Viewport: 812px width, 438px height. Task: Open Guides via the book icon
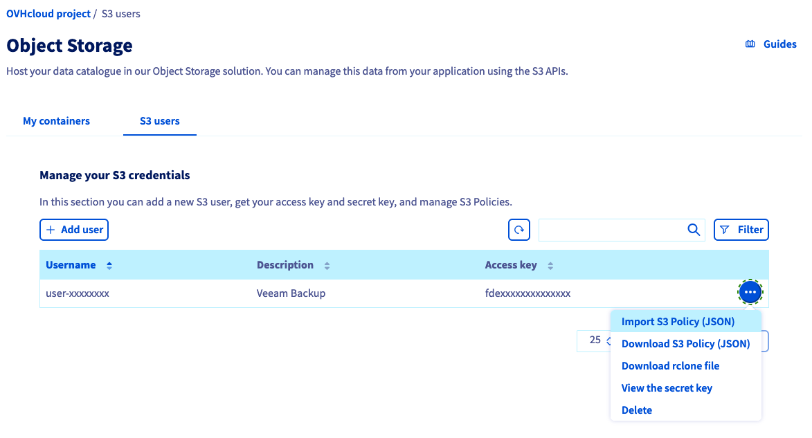click(x=750, y=44)
